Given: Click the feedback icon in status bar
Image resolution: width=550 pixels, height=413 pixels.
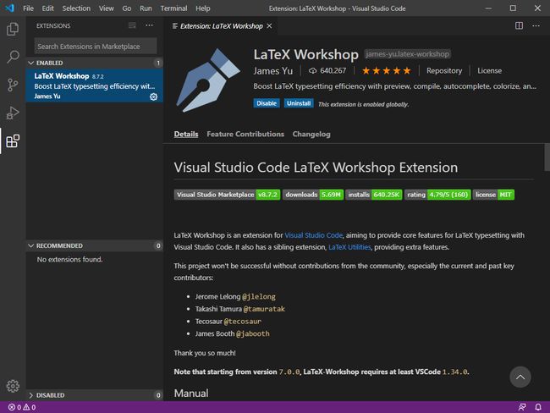Looking at the screenshot, I should point(522,407).
